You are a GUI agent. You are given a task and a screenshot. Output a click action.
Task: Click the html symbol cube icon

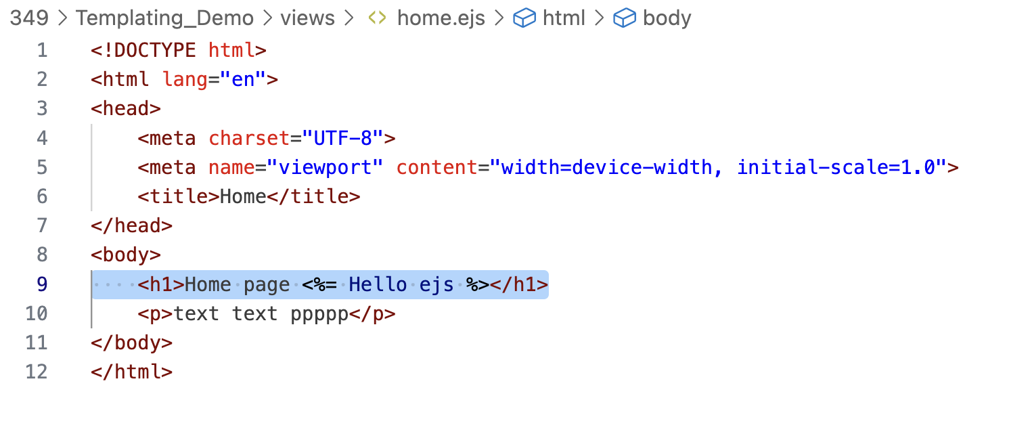(x=524, y=18)
